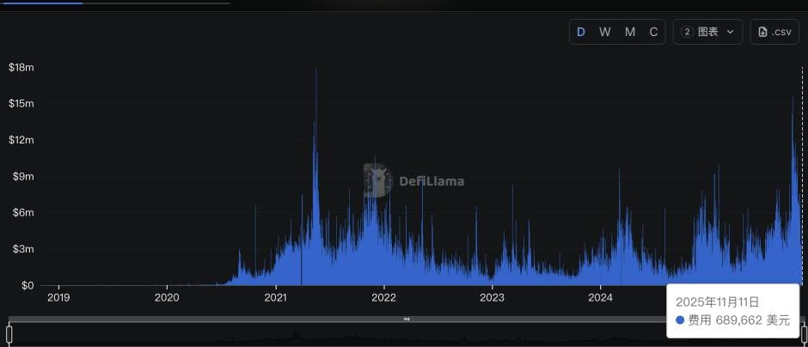808x347 pixels.
Task: Click the 2025年11月11日 tooltip date
Action: (717, 301)
